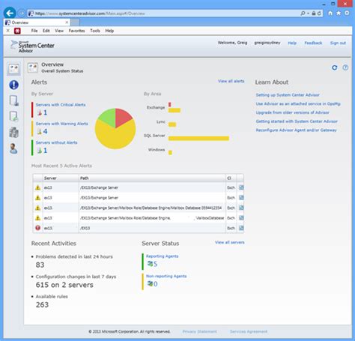The image size is (355, 341).
Task: Click warning icon on first Exchange Server row
Action: 37,187
